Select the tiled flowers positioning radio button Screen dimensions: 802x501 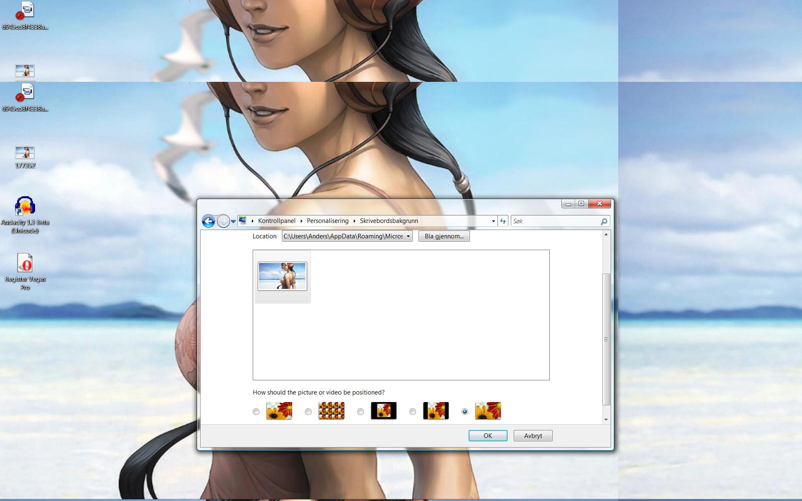tap(308, 412)
